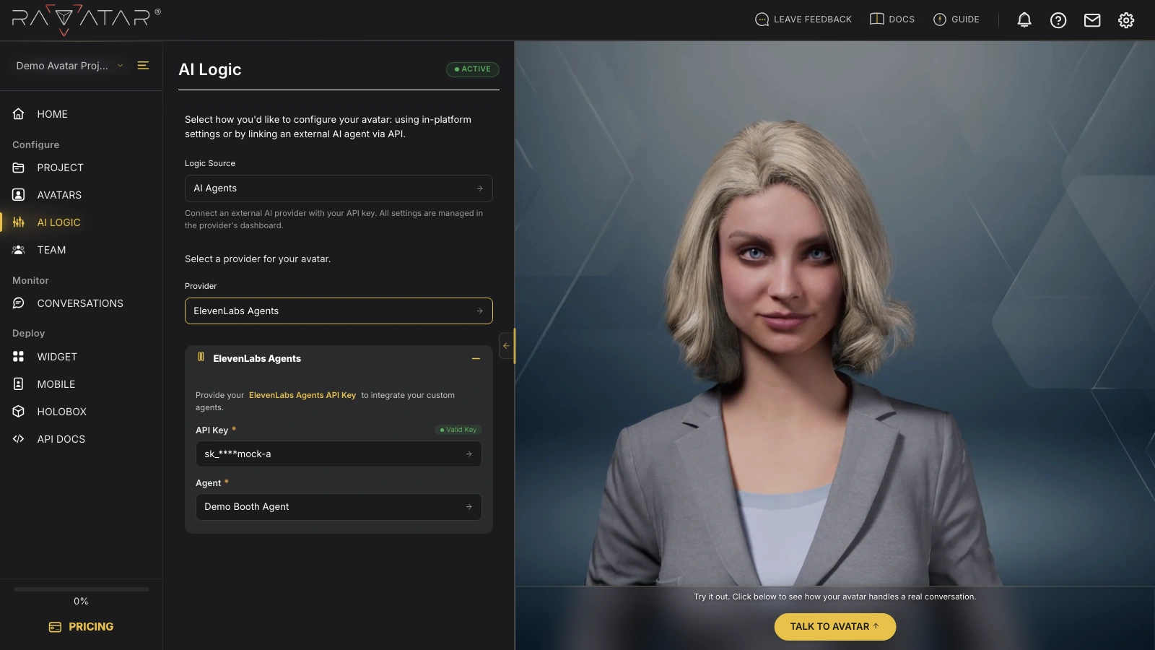
Task: Click the Home icon in sidebar
Action: (19, 114)
